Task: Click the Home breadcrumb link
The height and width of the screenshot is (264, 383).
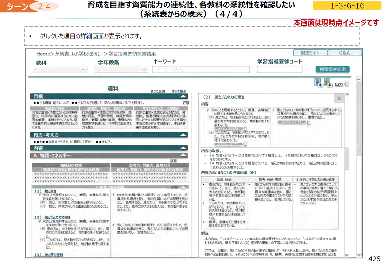Action: (43, 54)
